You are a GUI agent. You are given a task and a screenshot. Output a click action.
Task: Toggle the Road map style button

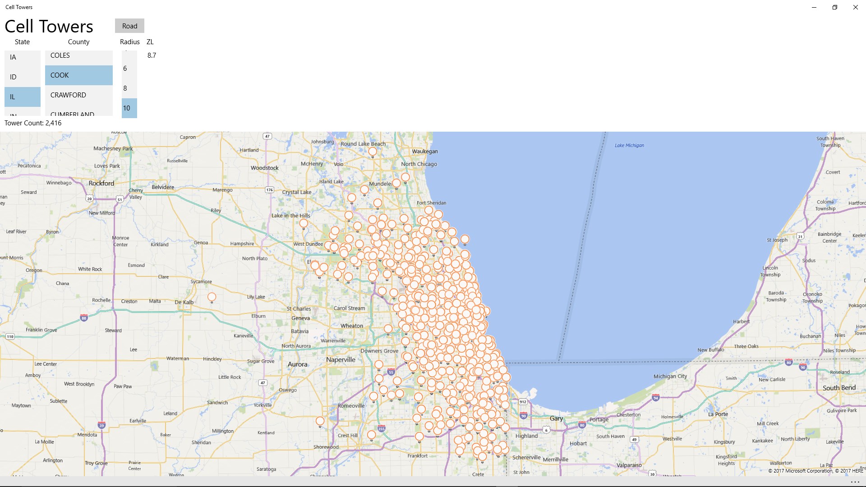pos(129,26)
